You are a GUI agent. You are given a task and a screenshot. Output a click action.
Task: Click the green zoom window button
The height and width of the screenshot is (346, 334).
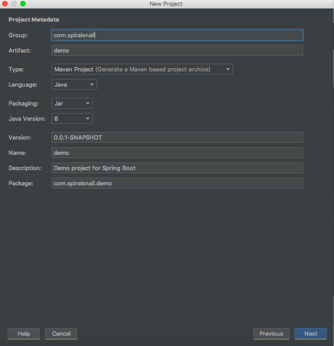[x=23, y=4]
